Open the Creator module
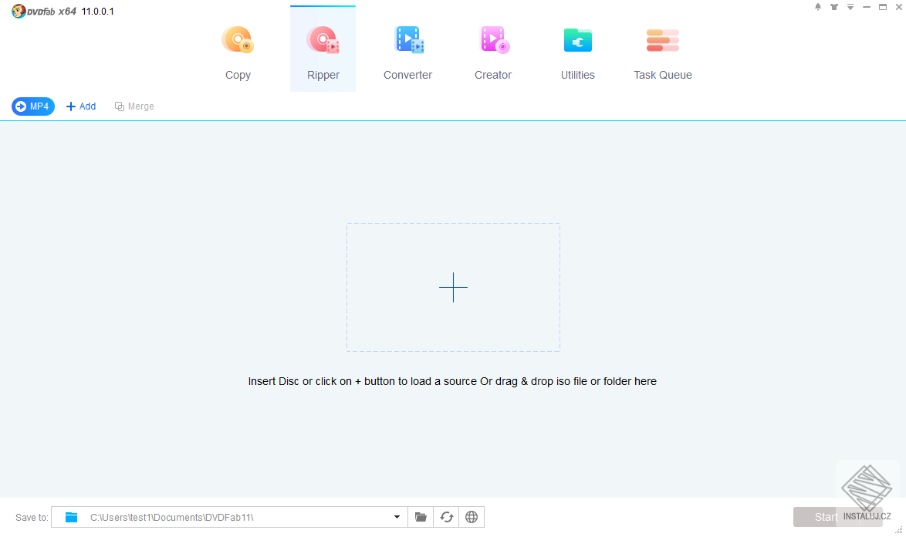Viewport: 906px width, 537px height. click(493, 52)
